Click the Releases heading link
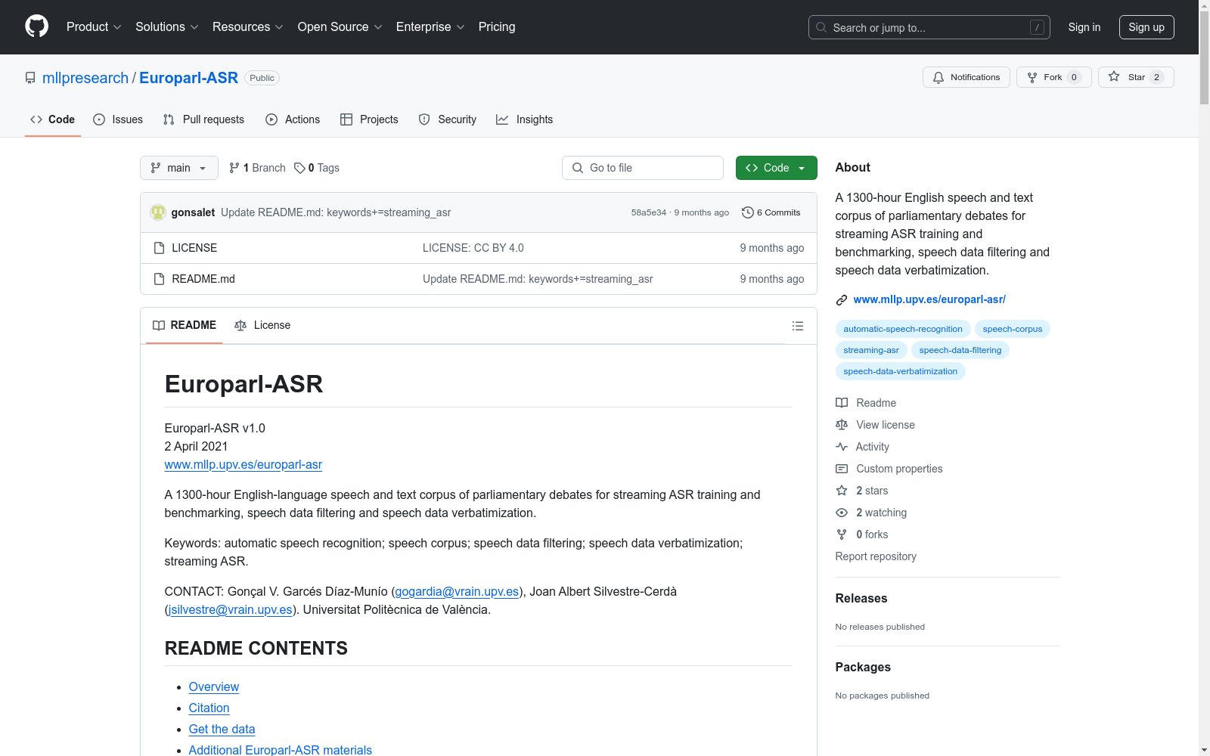 (x=861, y=598)
